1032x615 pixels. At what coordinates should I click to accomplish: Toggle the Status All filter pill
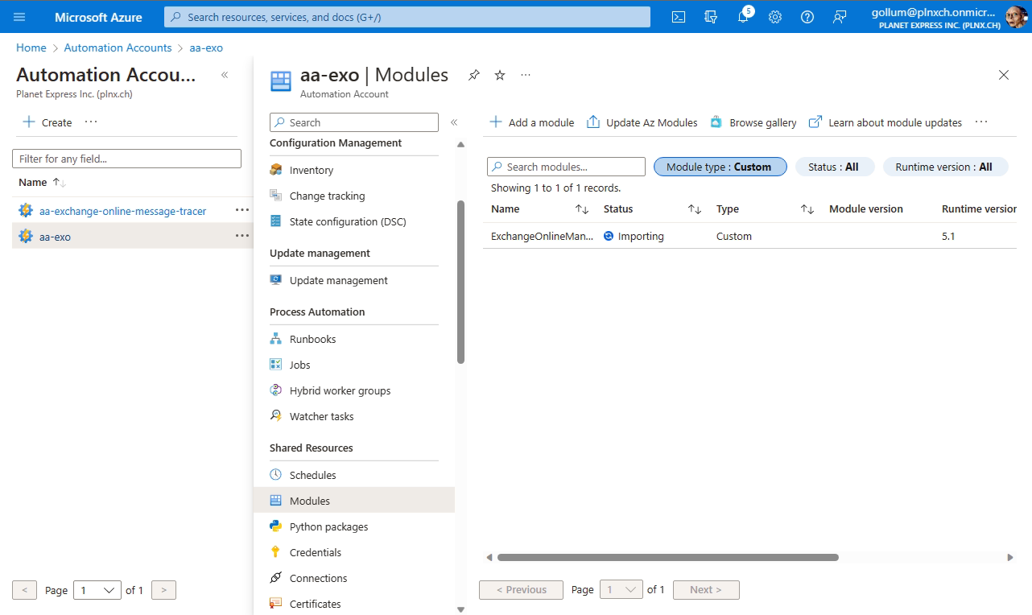pos(833,167)
